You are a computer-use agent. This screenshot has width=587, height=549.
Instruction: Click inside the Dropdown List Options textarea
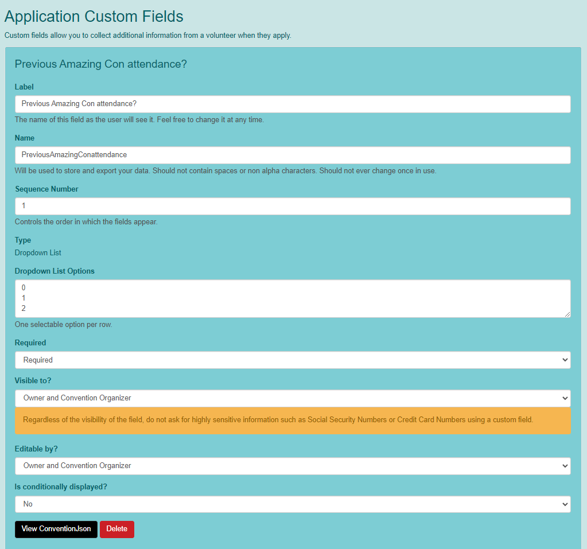(x=293, y=298)
